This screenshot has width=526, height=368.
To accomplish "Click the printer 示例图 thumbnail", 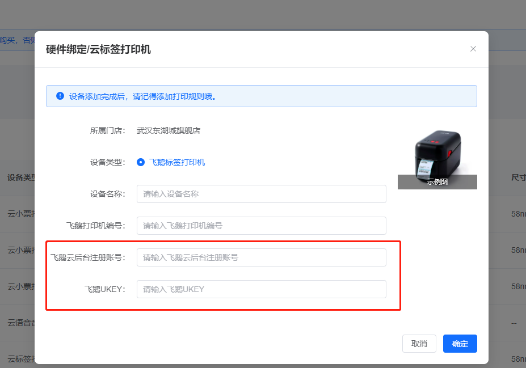I will click(x=437, y=159).
